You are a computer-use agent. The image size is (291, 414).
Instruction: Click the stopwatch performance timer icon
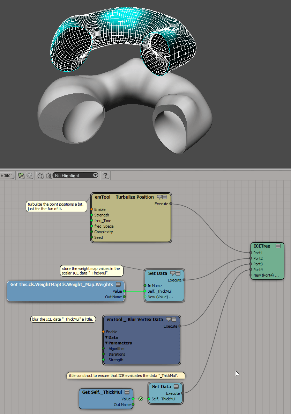click(x=40, y=176)
